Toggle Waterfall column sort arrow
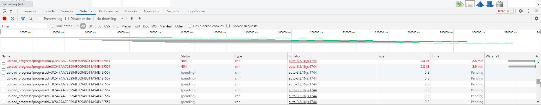 537,56
